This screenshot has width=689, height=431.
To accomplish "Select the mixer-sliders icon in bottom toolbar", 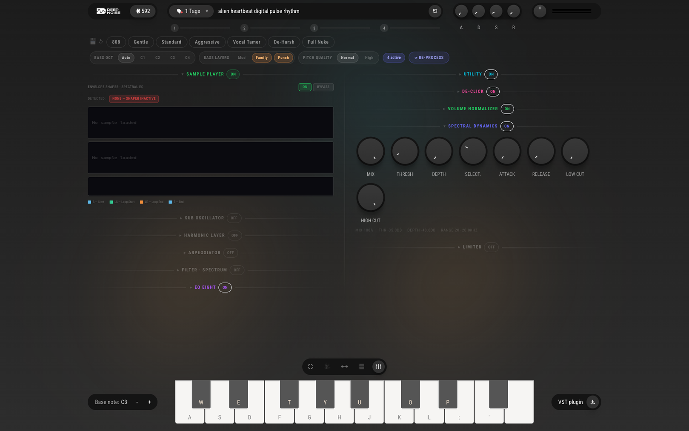I will point(378,367).
